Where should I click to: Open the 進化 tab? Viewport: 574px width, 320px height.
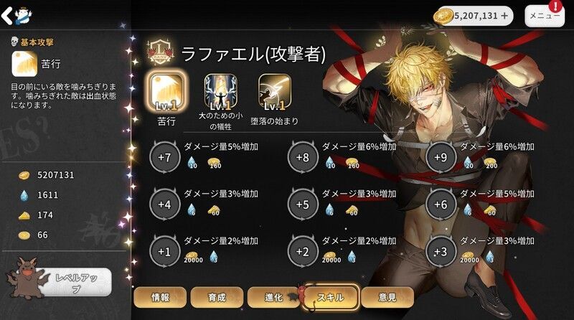tap(274, 297)
